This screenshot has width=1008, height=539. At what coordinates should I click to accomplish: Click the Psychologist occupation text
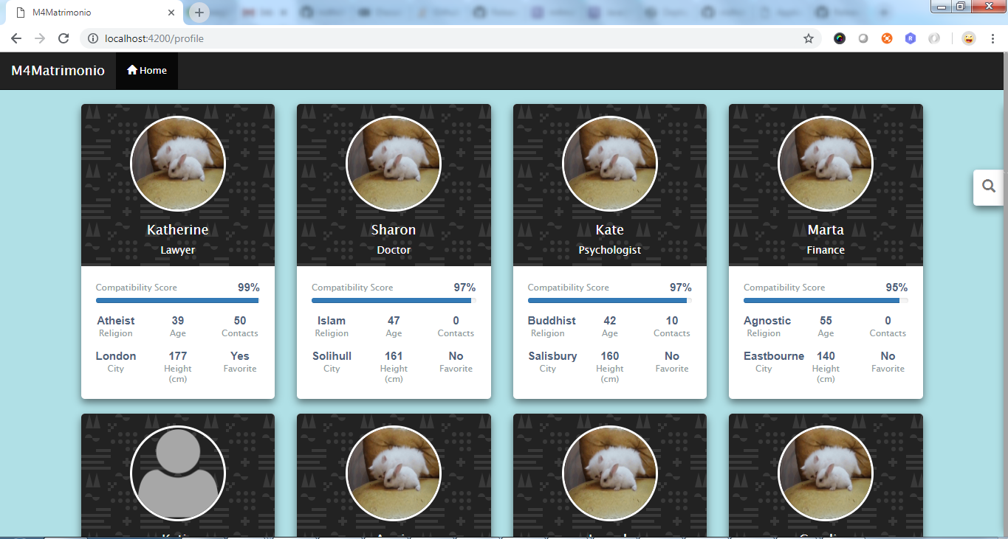coord(610,250)
